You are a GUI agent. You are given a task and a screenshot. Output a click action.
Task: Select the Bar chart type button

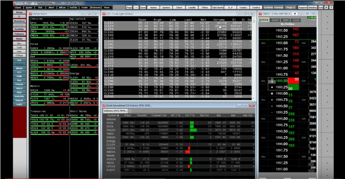[19, 44]
